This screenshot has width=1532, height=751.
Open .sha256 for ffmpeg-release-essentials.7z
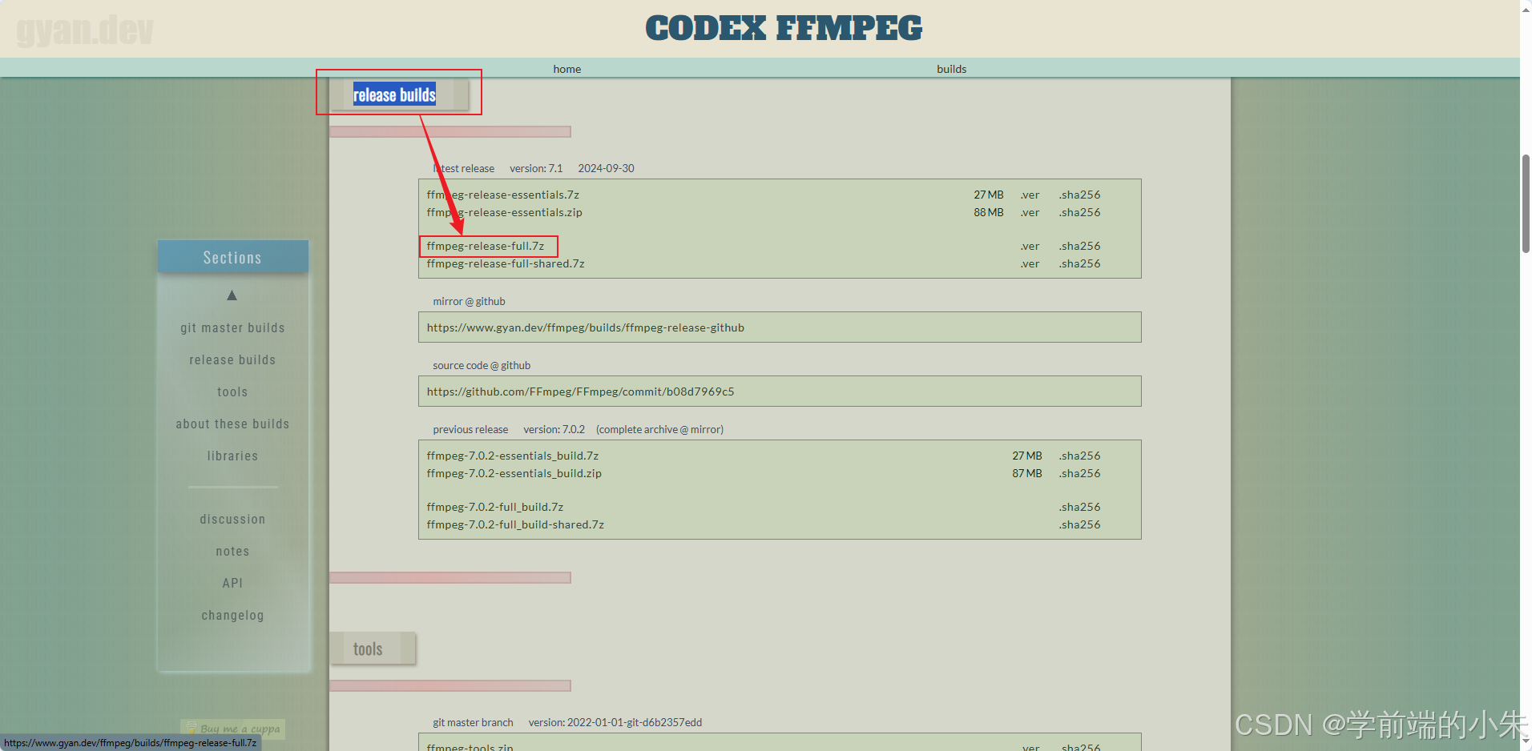click(x=1079, y=195)
